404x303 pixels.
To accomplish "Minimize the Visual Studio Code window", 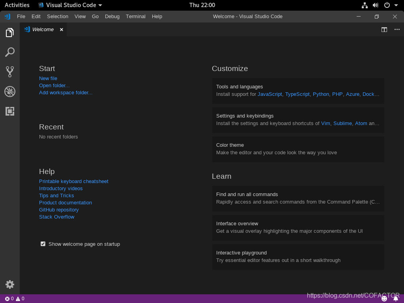I will pos(358,17).
